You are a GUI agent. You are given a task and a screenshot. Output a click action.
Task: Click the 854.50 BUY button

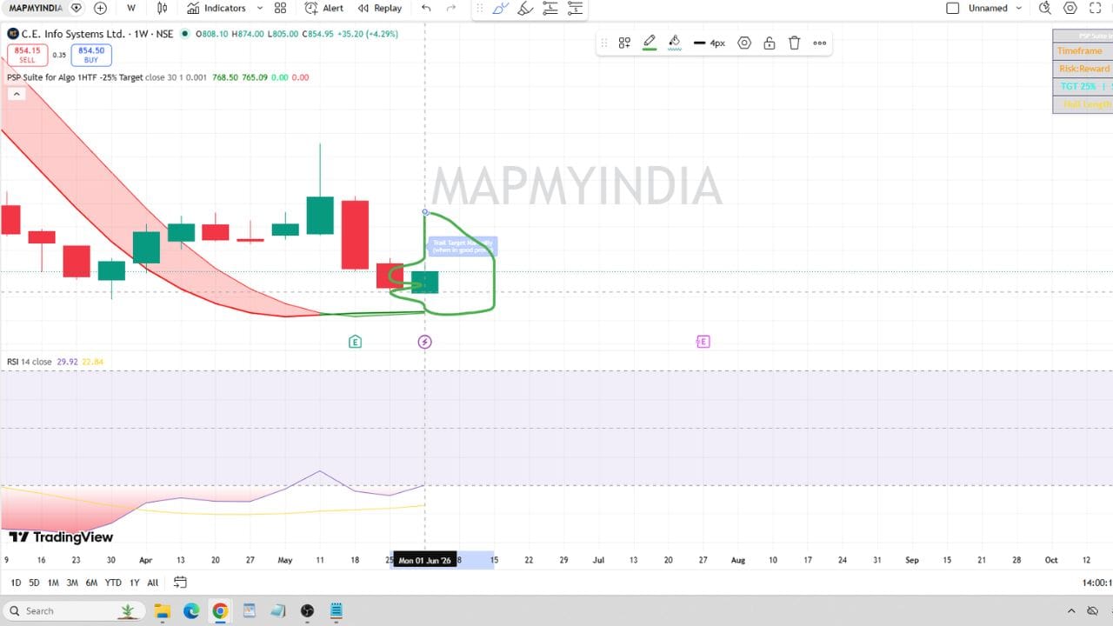click(x=91, y=55)
